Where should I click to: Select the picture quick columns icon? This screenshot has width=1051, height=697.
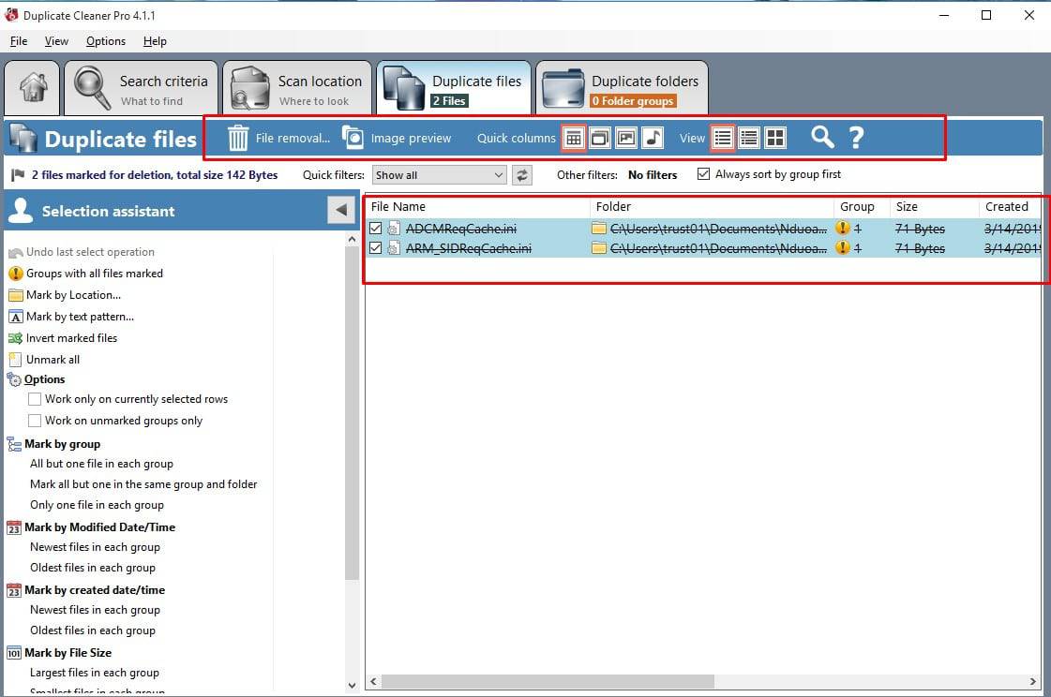pyautogui.click(x=626, y=138)
